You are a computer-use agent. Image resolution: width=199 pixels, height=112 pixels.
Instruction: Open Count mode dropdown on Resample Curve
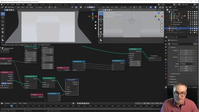tap(31, 82)
